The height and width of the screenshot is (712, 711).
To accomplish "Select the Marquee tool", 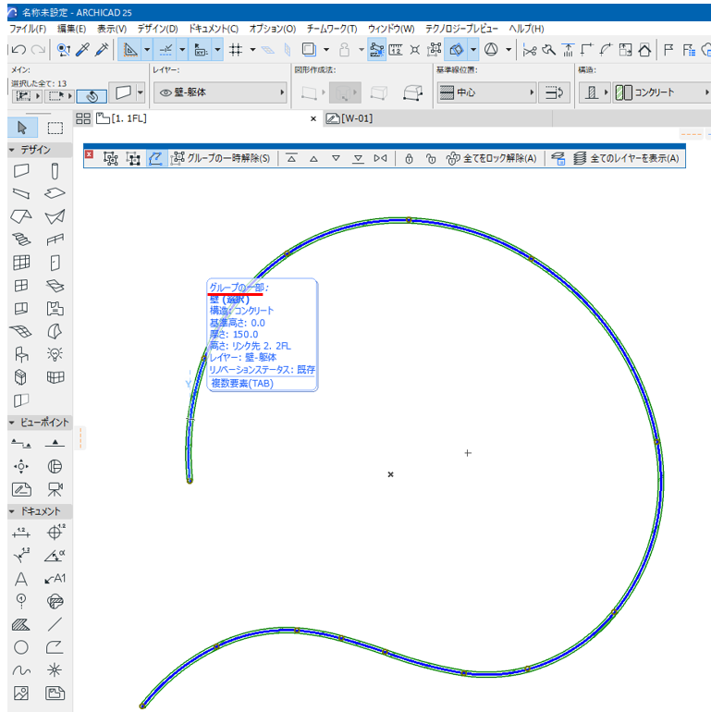I will coord(55,128).
